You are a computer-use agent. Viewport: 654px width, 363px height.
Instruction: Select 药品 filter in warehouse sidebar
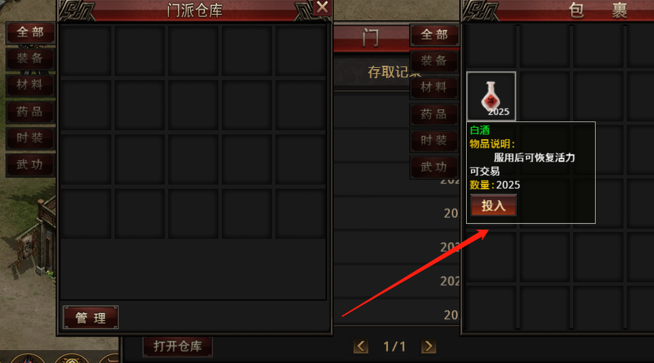(30, 112)
